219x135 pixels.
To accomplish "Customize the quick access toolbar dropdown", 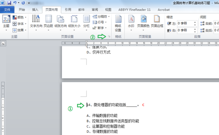I will [29, 3].
